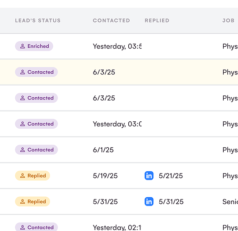Select the Enriched status badge

tap(34, 46)
